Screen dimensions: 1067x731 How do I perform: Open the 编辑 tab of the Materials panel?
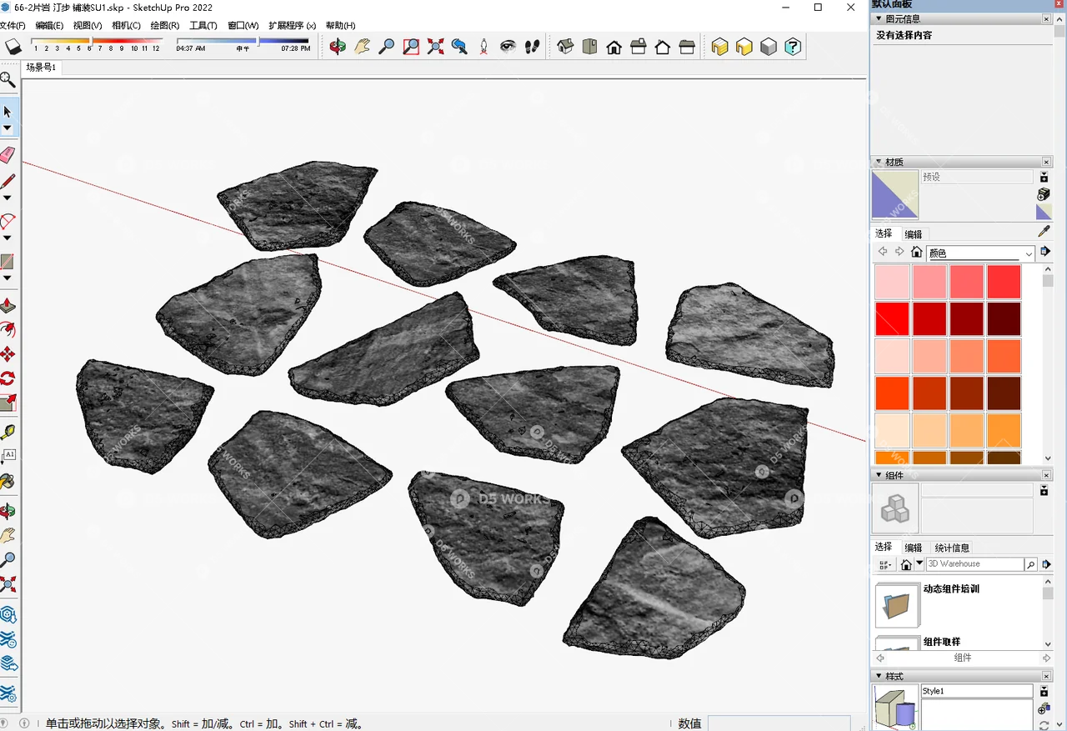[913, 233]
